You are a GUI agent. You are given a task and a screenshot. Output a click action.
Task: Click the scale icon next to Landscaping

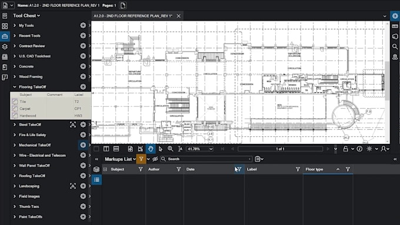[x=73, y=186]
